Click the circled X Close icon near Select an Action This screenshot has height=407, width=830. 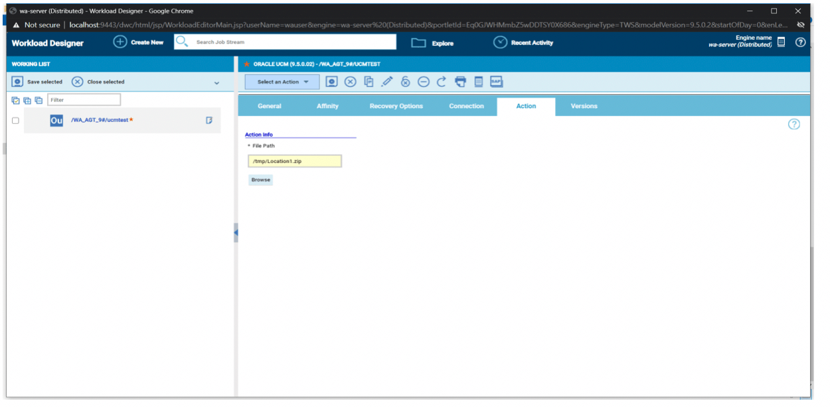pos(350,82)
